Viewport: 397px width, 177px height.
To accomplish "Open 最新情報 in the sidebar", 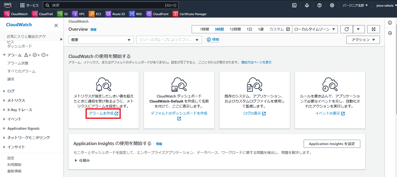I will point(14,171).
